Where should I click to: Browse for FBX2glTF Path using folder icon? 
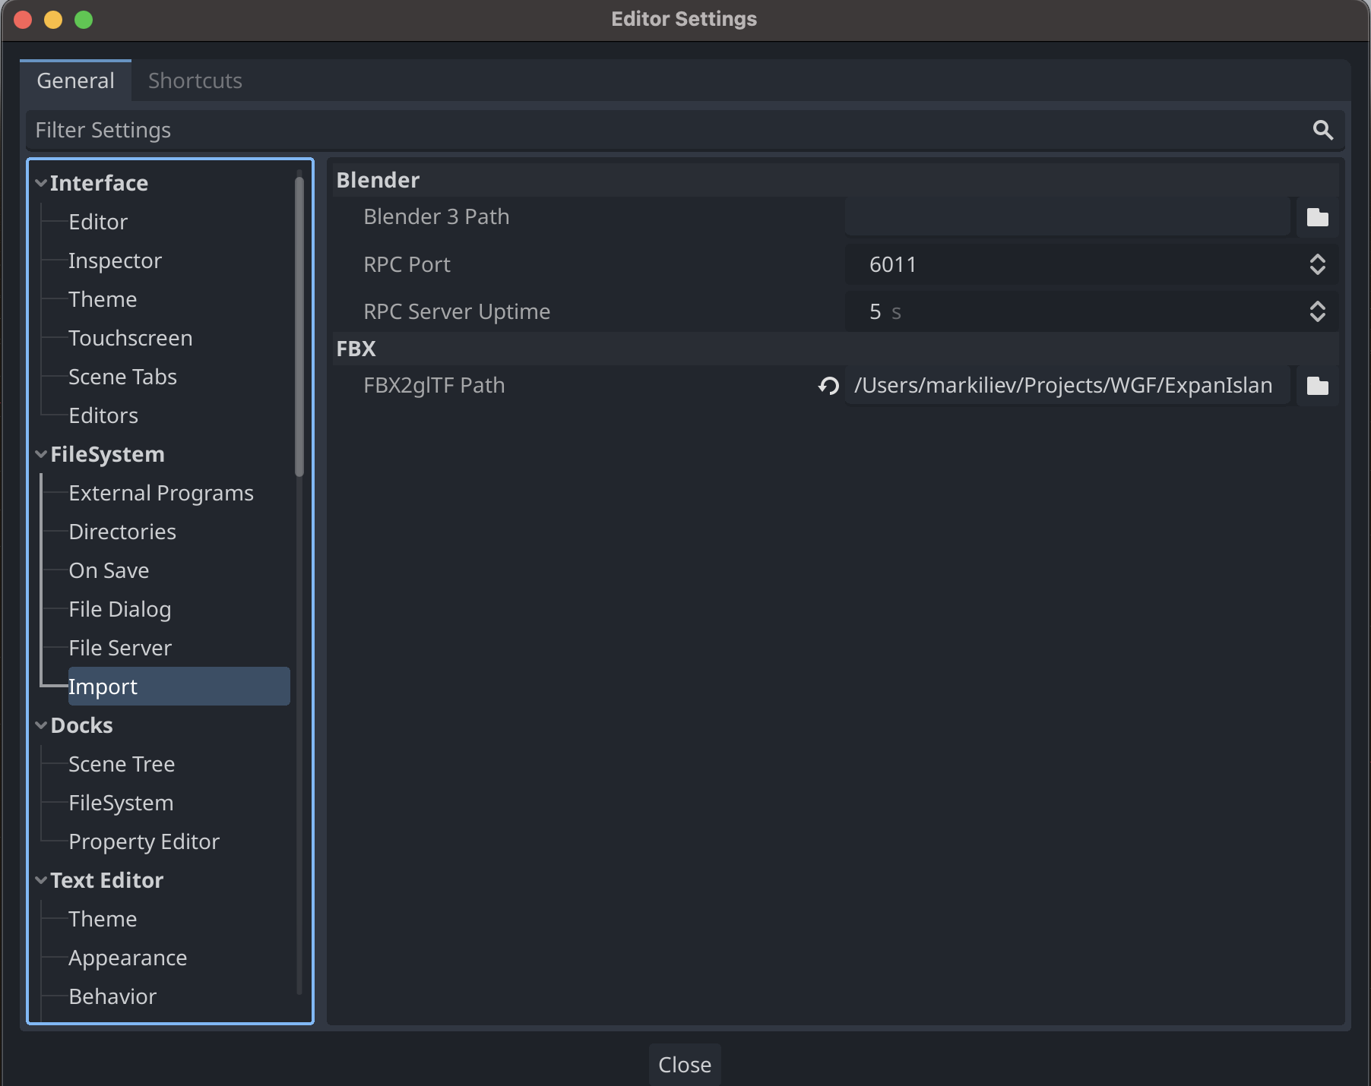1317,385
